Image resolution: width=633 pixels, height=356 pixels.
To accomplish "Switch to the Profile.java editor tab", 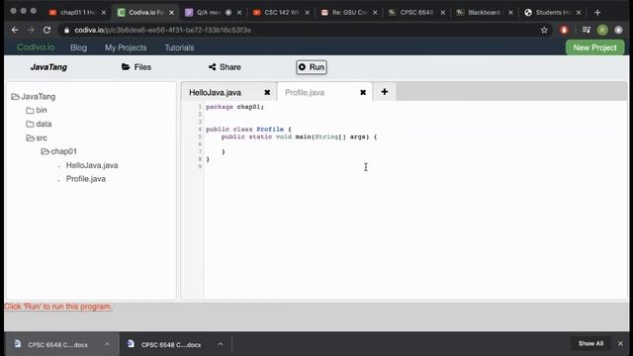I will (x=305, y=92).
